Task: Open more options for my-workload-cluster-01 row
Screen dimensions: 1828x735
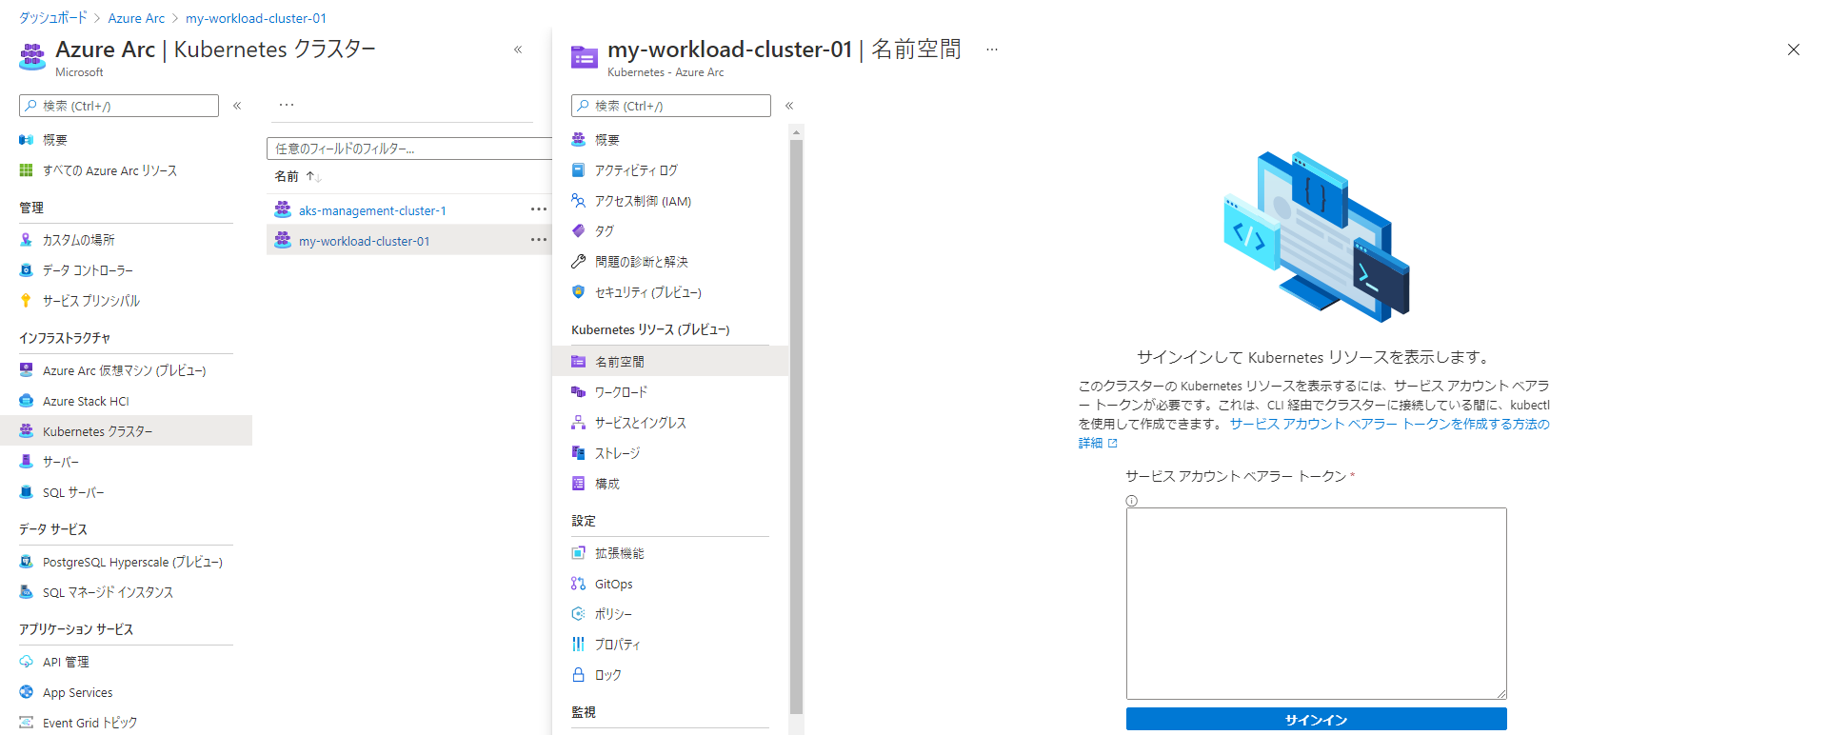Action: [539, 240]
